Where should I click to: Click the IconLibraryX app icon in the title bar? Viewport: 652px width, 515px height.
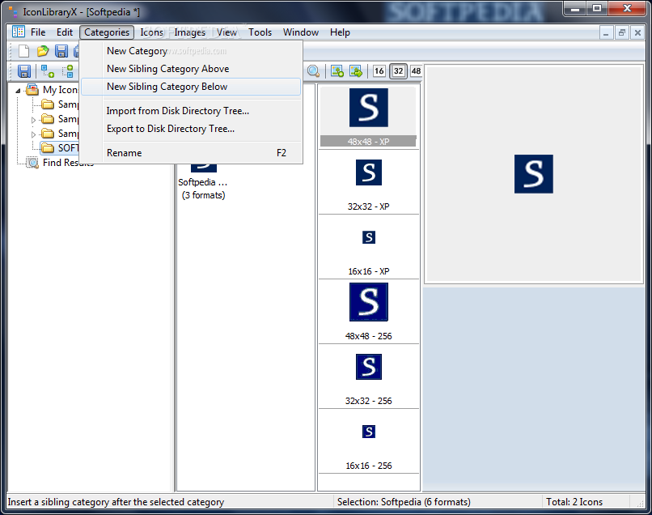(13, 11)
